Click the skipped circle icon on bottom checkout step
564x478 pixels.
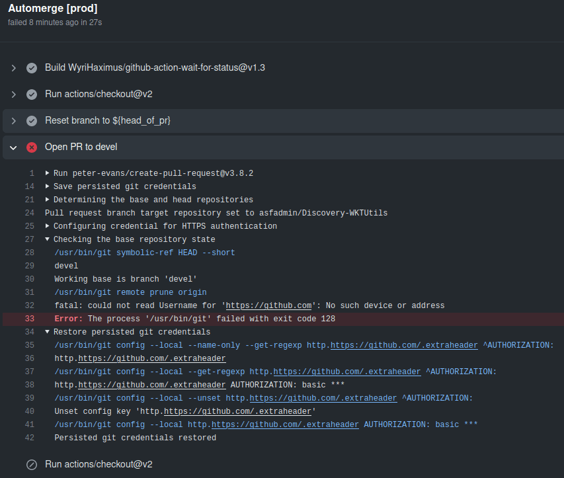(x=32, y=464)
